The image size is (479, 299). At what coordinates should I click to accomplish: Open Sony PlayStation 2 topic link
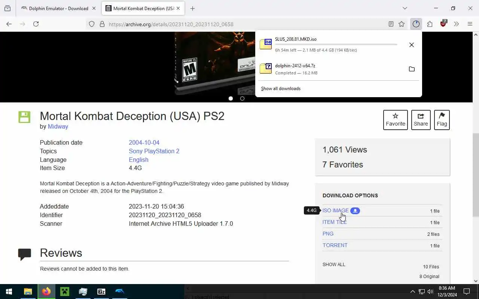click(154, 151)
